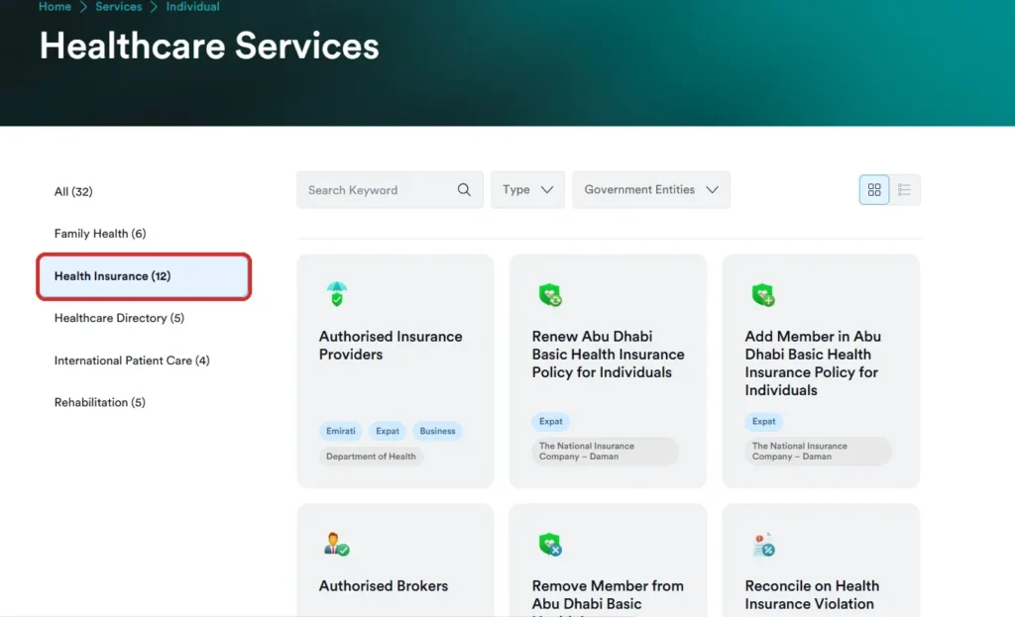Open Renew Abu Dhabi Basic Health Insurance title
Screen dimensions: 1015x617
(x=608, y=355)
